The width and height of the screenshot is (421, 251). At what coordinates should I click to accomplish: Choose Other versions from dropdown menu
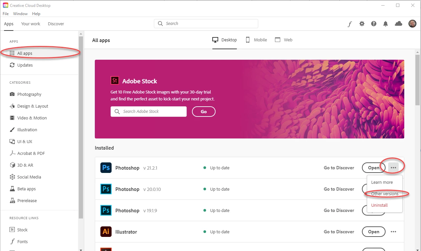coord(384,194)
